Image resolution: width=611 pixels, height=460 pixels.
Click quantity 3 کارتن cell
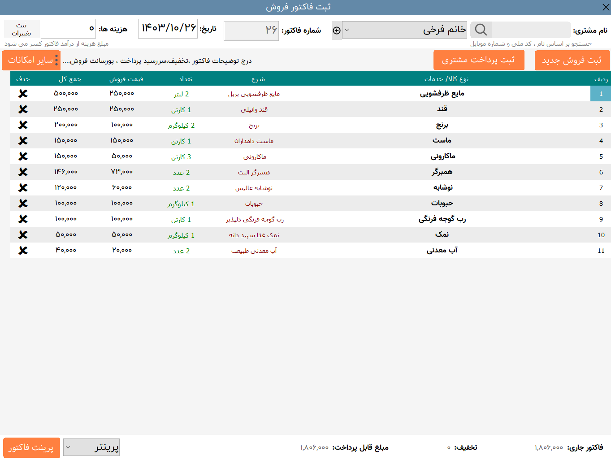click(x=181, y=157)
